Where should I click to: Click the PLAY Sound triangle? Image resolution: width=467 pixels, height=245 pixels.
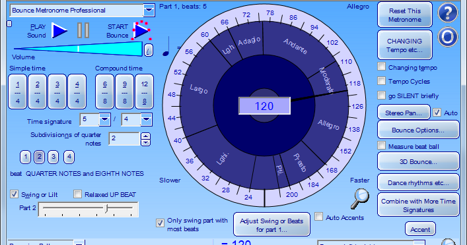click(59, 30)
